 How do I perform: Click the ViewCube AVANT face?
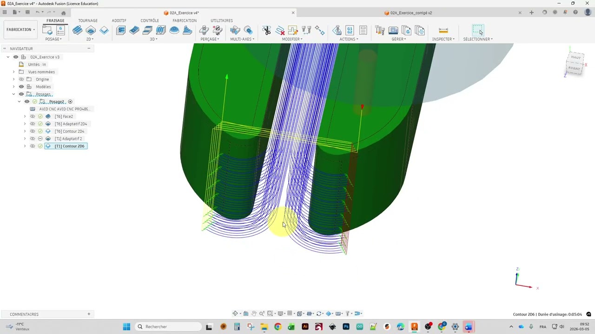point(575,68)
